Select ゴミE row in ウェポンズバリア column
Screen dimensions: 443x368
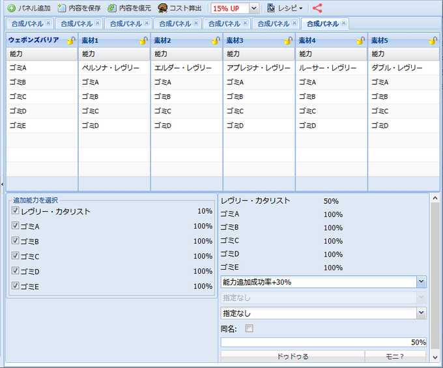tap(42, 126)
